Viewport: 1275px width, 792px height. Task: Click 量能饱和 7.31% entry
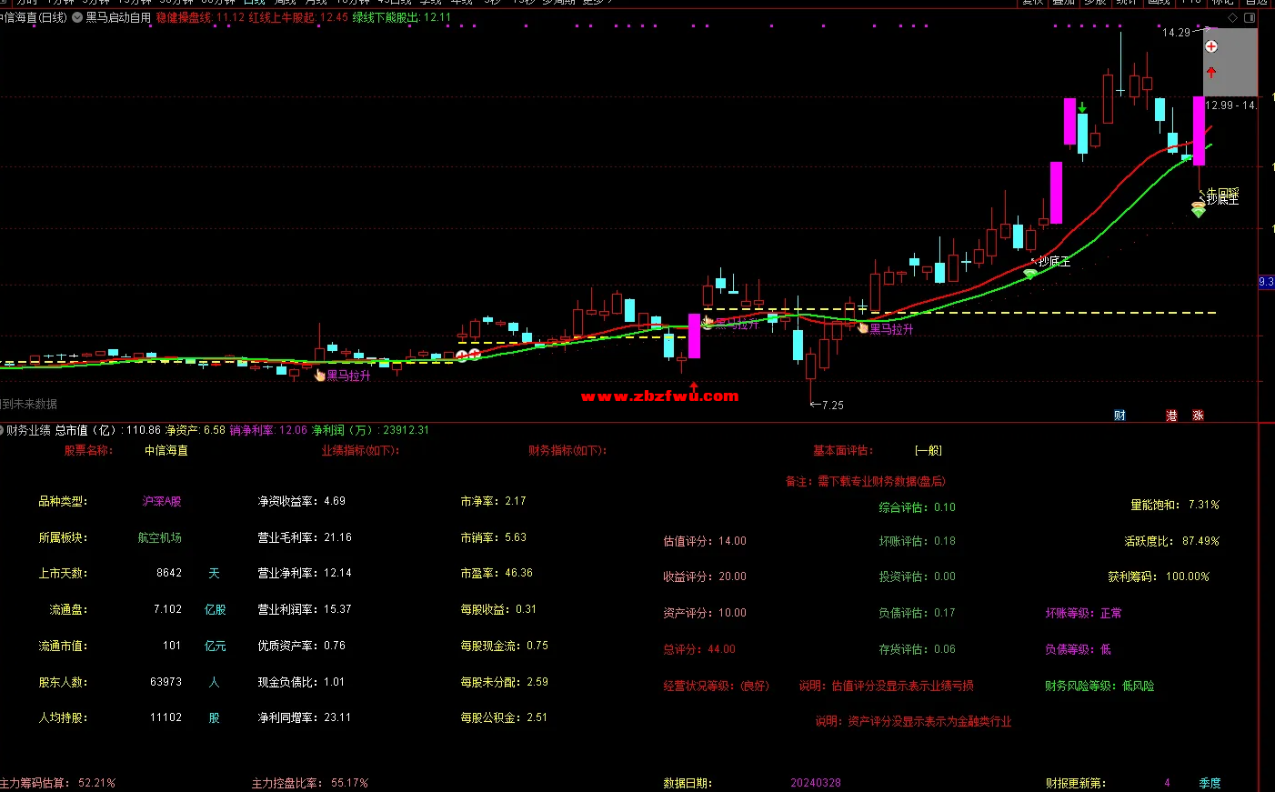pyautogui.click(x=1175, y=505)
